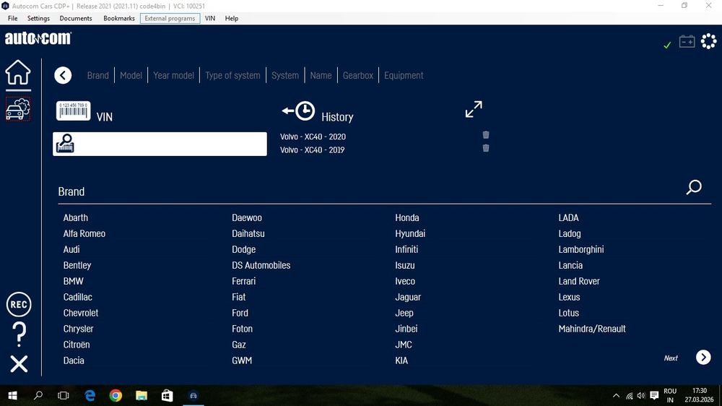
Task: Select brand Chevrolet
Action: tap(81, 313)
